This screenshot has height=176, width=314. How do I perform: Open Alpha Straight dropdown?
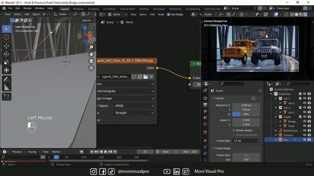click(134, 113)
